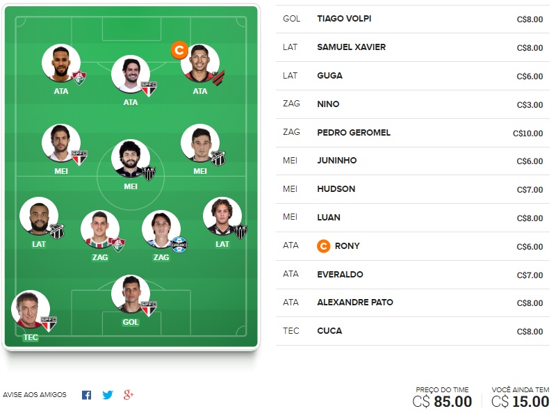This screenshot has width=556, height=411.
Task: Click the Ceará badge on the left full-back
Action: coord(57,231)
